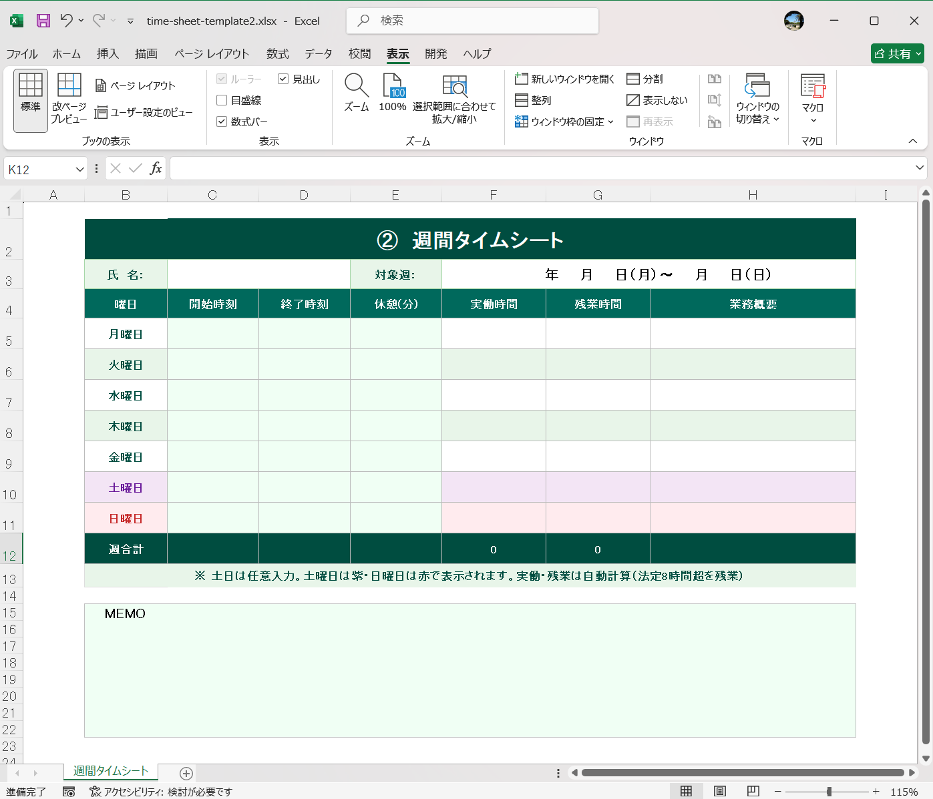Image resolution: width=933 pixels, height=799 pixels.
Task: Collapse the ribbon with the chevron
Action: pyautogui.click(x=913, y=141)
